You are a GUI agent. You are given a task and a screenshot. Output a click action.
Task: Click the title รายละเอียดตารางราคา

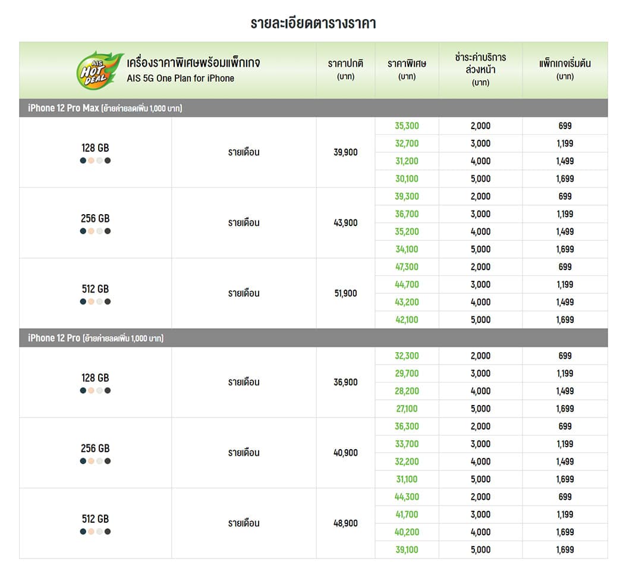[313, 23]
